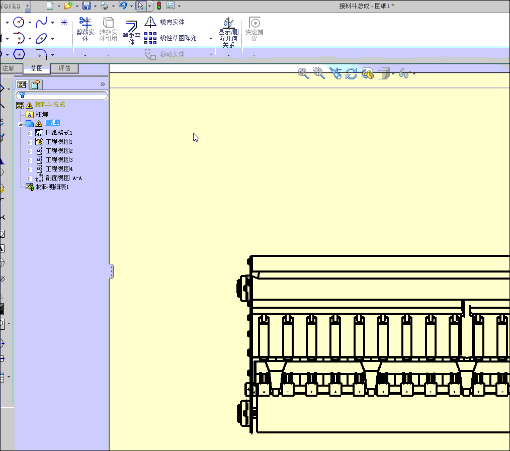510x451 pixels.
Task: Open dropdown below 剪裁实体
Action: (x=85, y=55)
